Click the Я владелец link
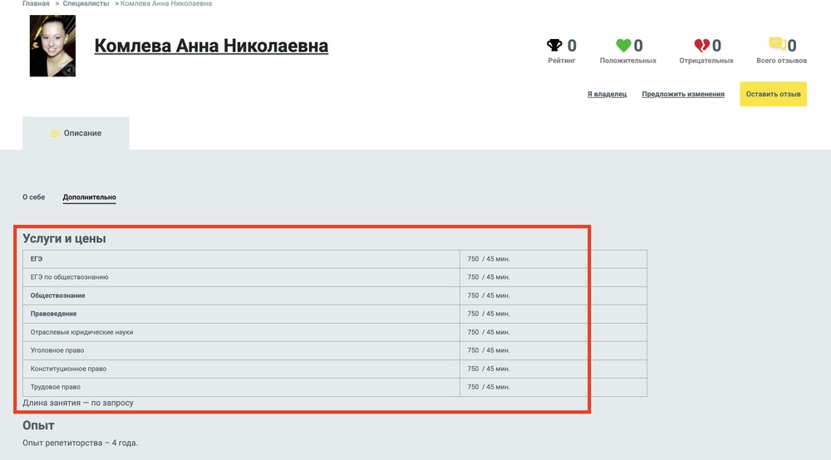Viewport: 831px width, 460px height. (607, 95)
